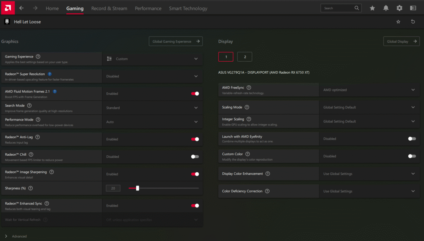Click the Wait for Vertical Refresh dropdown
The image size is (424, 241).
click(152, 219)
